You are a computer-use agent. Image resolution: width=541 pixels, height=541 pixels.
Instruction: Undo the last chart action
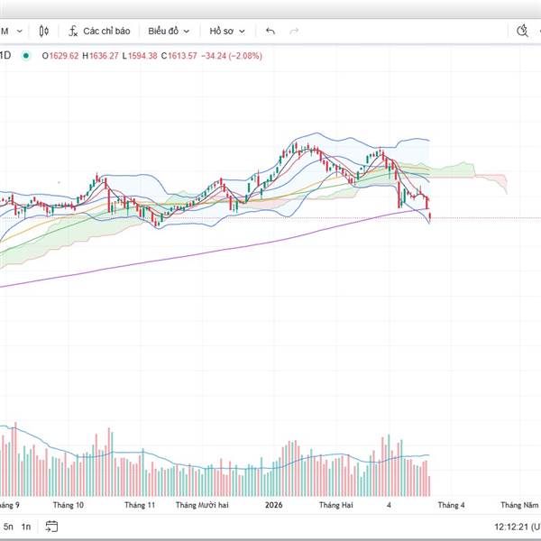pos(270,31)
